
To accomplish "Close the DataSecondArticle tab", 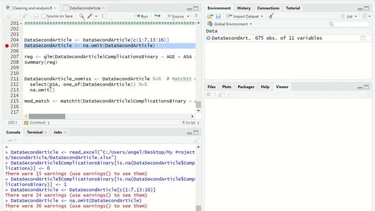I will pyautogui.click(x=103, y=8).
